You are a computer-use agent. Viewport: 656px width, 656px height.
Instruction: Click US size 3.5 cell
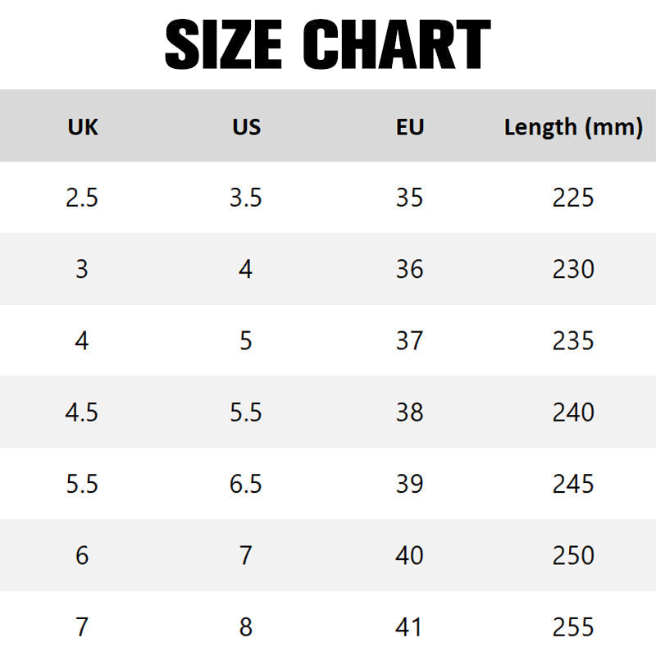pos(245,198)
